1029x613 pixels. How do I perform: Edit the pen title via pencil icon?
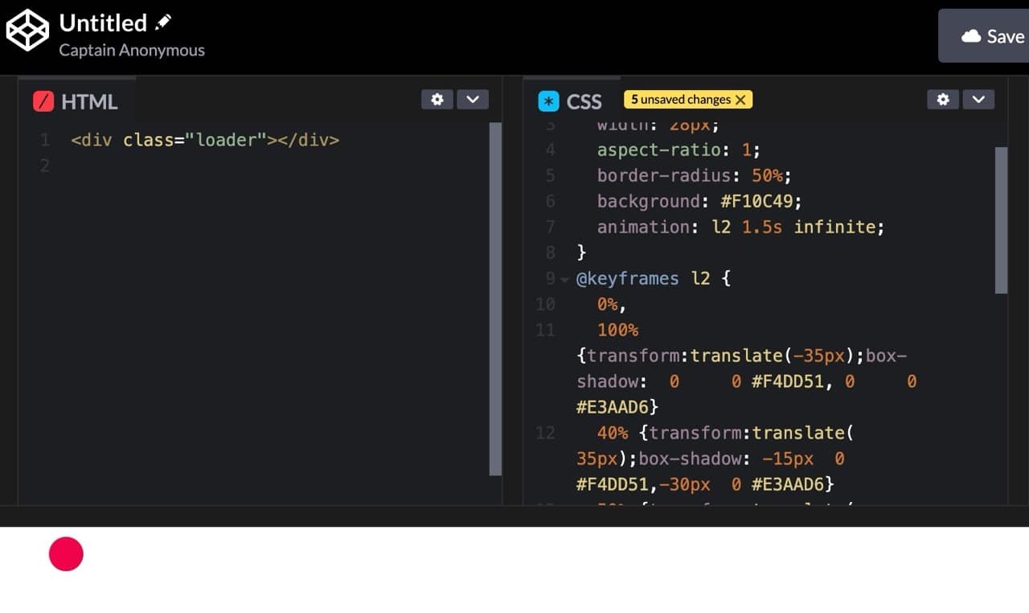(164, 22)
